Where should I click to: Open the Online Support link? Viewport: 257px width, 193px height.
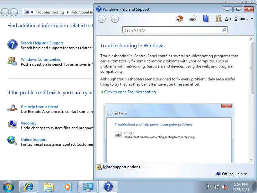pyautogui.click(x=34, y=140)
